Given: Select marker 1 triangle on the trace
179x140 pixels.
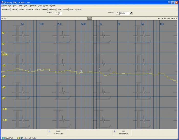Looking at the screenshot, I should point(81,71).
